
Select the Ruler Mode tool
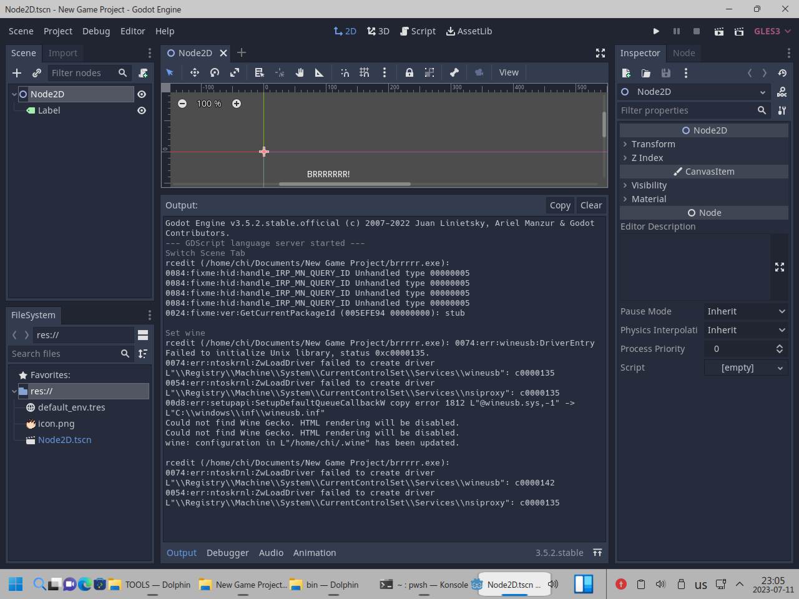319,72
